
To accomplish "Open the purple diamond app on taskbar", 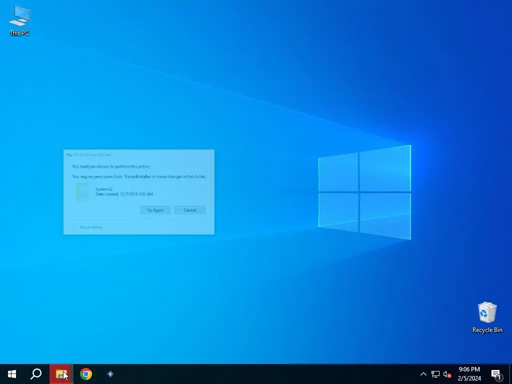I will click(110, 374).
